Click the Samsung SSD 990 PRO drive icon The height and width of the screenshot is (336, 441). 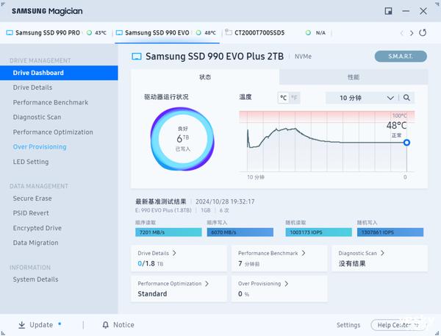click(10, 32)
